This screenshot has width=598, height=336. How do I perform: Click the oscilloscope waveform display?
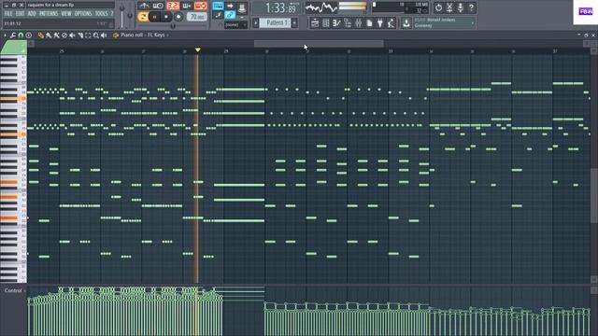321,7
